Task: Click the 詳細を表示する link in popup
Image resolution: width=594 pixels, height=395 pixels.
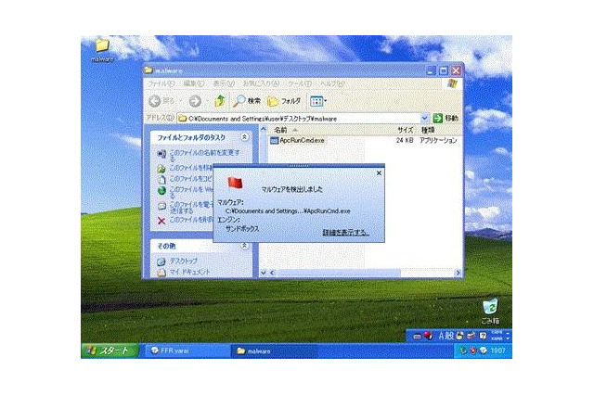Action: click(346, 233)
